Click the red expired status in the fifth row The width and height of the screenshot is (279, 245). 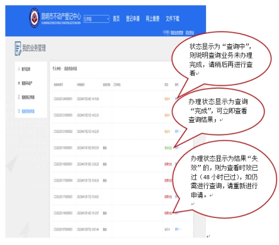click(168, 164)
